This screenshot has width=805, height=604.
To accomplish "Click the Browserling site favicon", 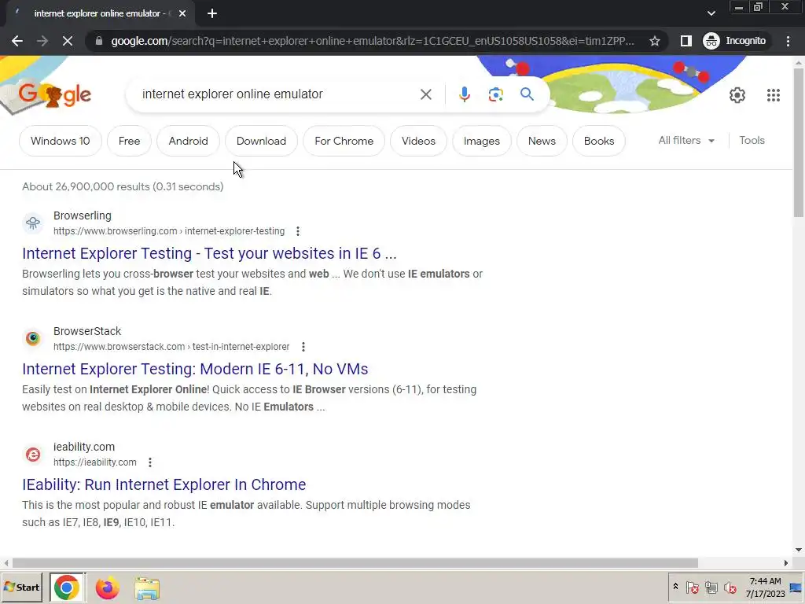I will point(33,223).
